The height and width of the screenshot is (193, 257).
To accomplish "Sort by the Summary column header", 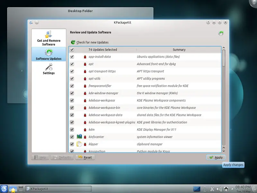I will [179, 50].
